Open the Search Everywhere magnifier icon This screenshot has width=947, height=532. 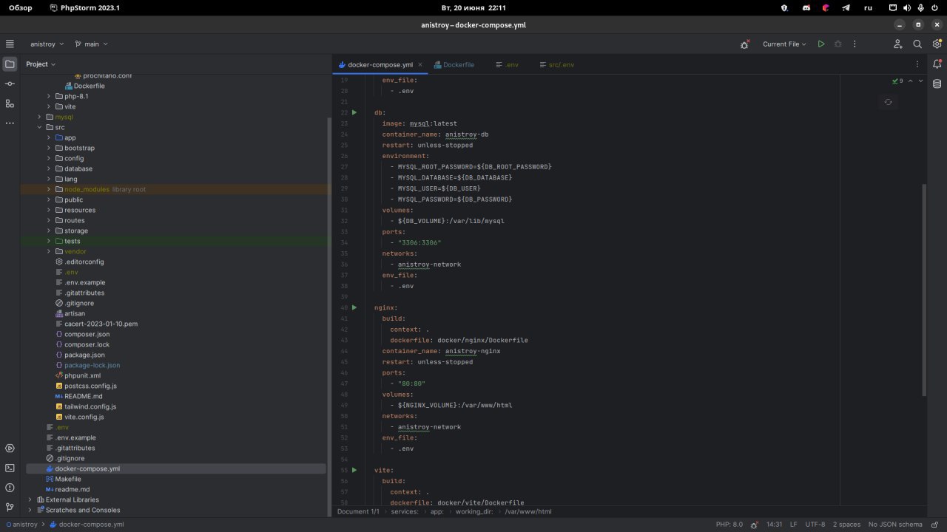(917, 44)
